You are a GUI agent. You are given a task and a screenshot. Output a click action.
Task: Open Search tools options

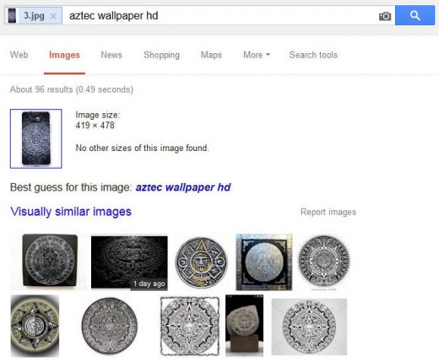[313, 55]
